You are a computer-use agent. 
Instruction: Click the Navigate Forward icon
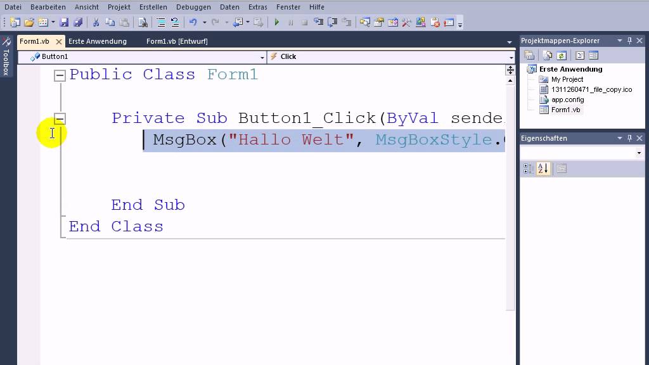click(259, 22)
